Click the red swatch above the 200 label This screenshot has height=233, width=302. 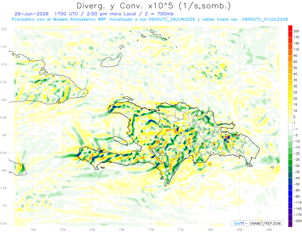[290, 28]
